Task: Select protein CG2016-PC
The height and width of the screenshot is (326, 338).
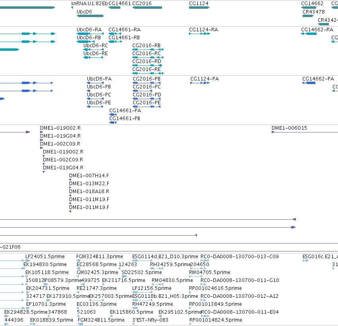Action: click(143, 91)
